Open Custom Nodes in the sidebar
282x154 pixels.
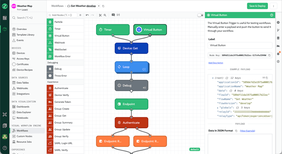tap(24, 136)
